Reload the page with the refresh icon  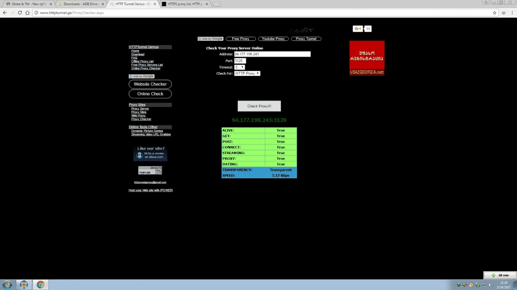(20, 13)
